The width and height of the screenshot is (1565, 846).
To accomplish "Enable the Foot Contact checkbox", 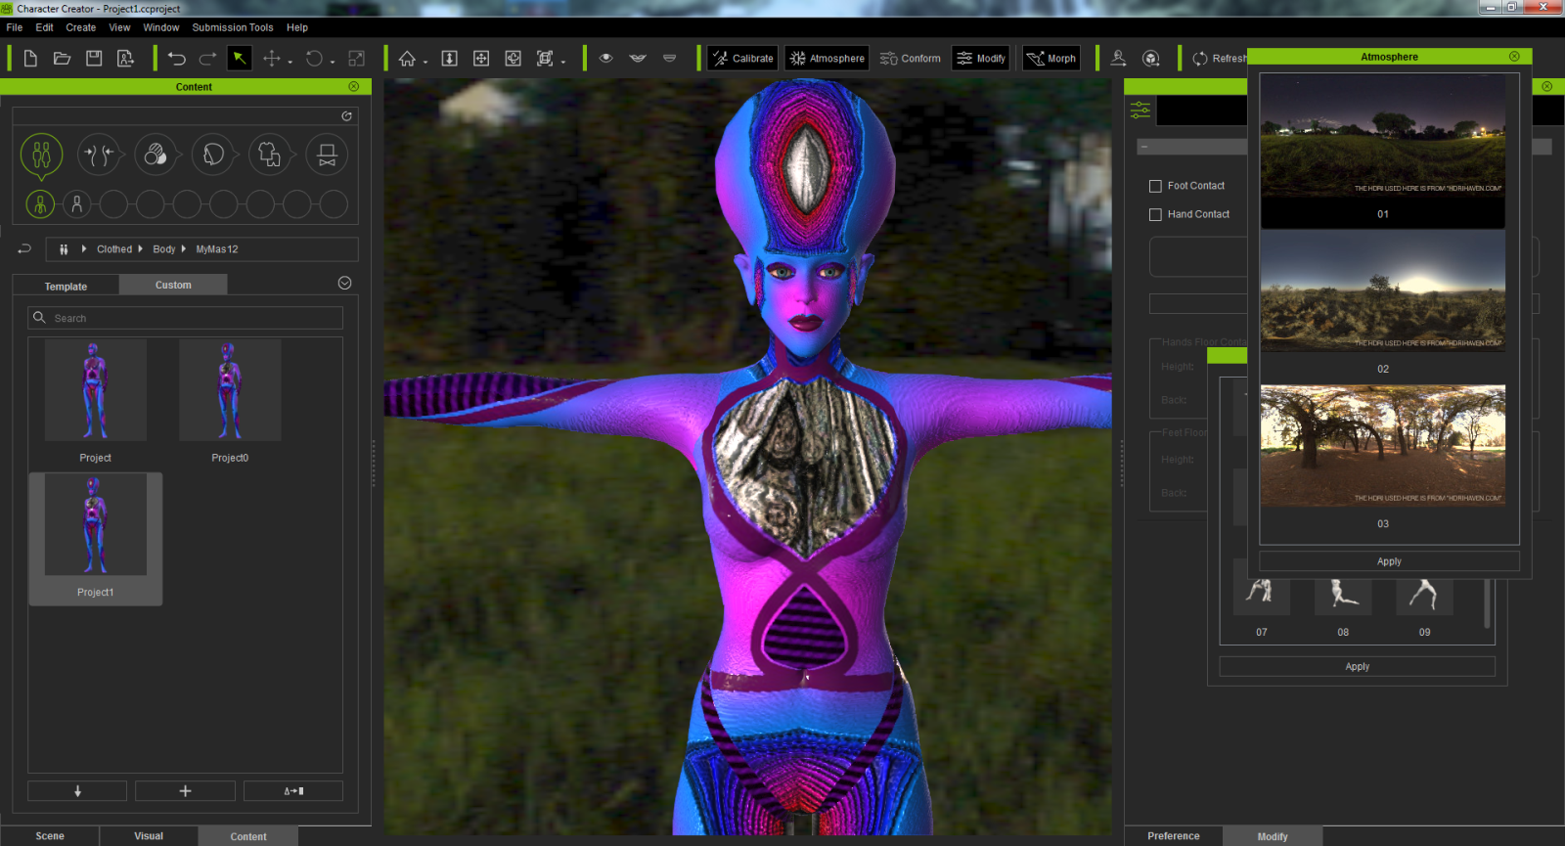I will [x=1155, y=186].
